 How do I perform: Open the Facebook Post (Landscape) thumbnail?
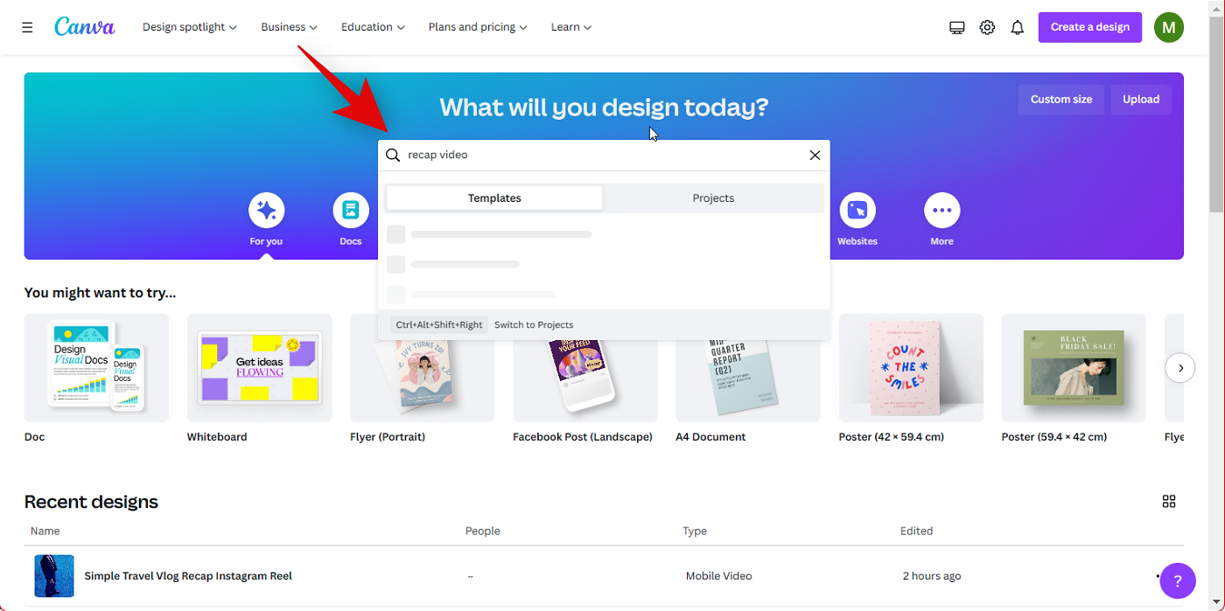[x=585, y=381]
